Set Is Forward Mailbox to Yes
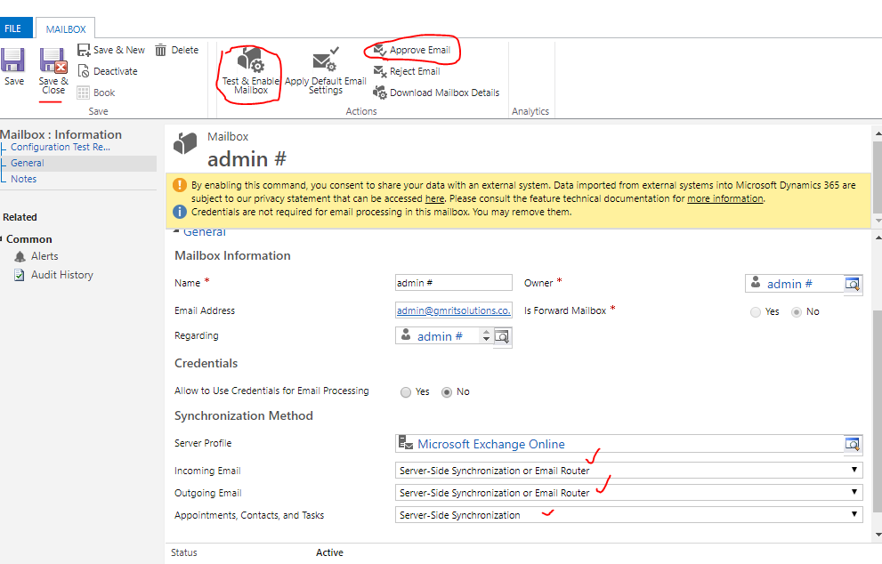Image resolution: width=882 pixels, height=564 pixels. tap(756, 312)
